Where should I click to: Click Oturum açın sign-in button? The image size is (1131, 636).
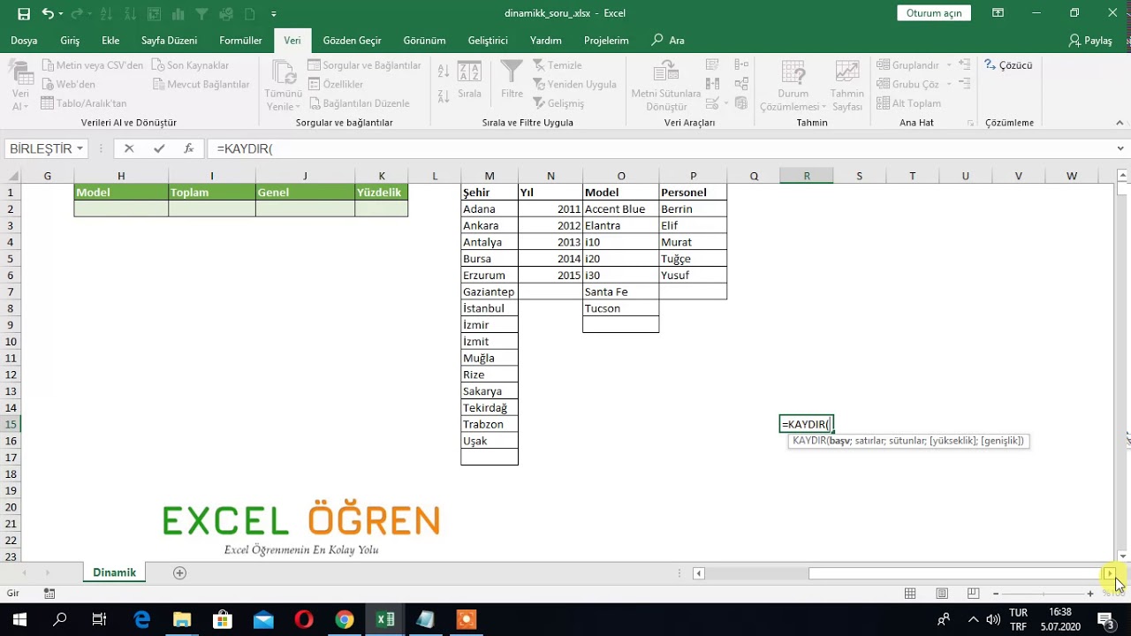pos(934,13)
